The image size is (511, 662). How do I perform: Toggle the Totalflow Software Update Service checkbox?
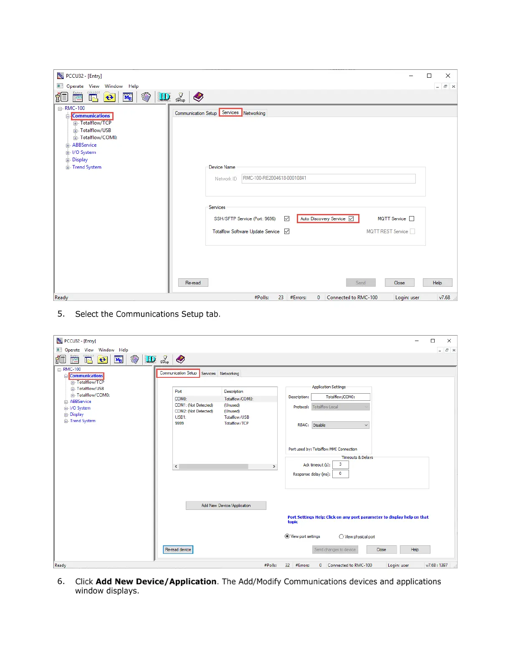point(287,231)
